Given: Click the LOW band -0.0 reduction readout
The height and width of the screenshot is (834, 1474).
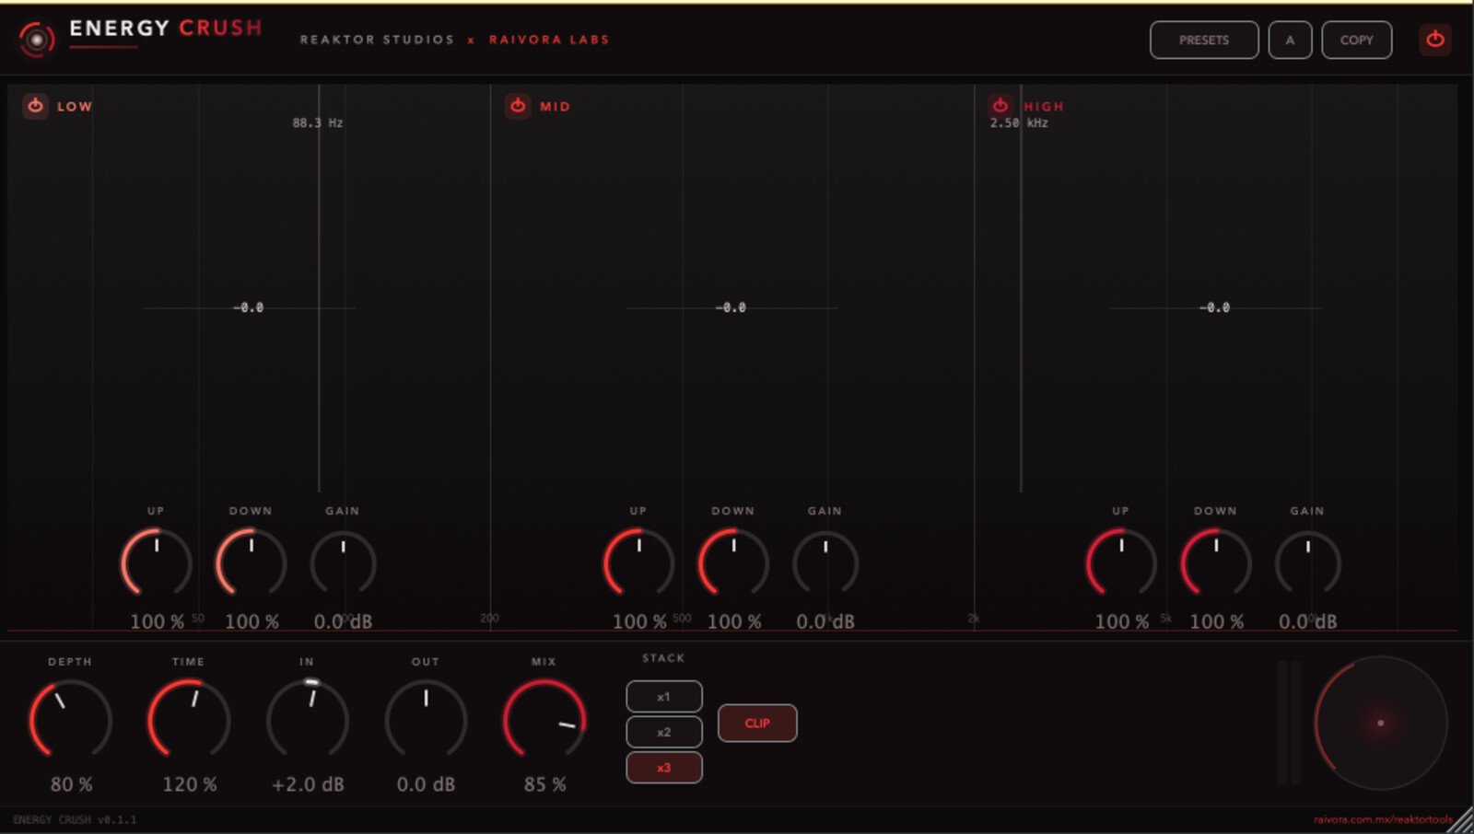Looking at the screenshot, I should click(249, 307).
